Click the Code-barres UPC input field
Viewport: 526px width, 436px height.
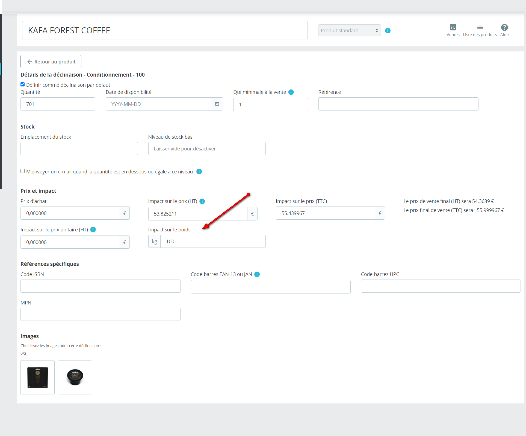(x=441, y=286)
